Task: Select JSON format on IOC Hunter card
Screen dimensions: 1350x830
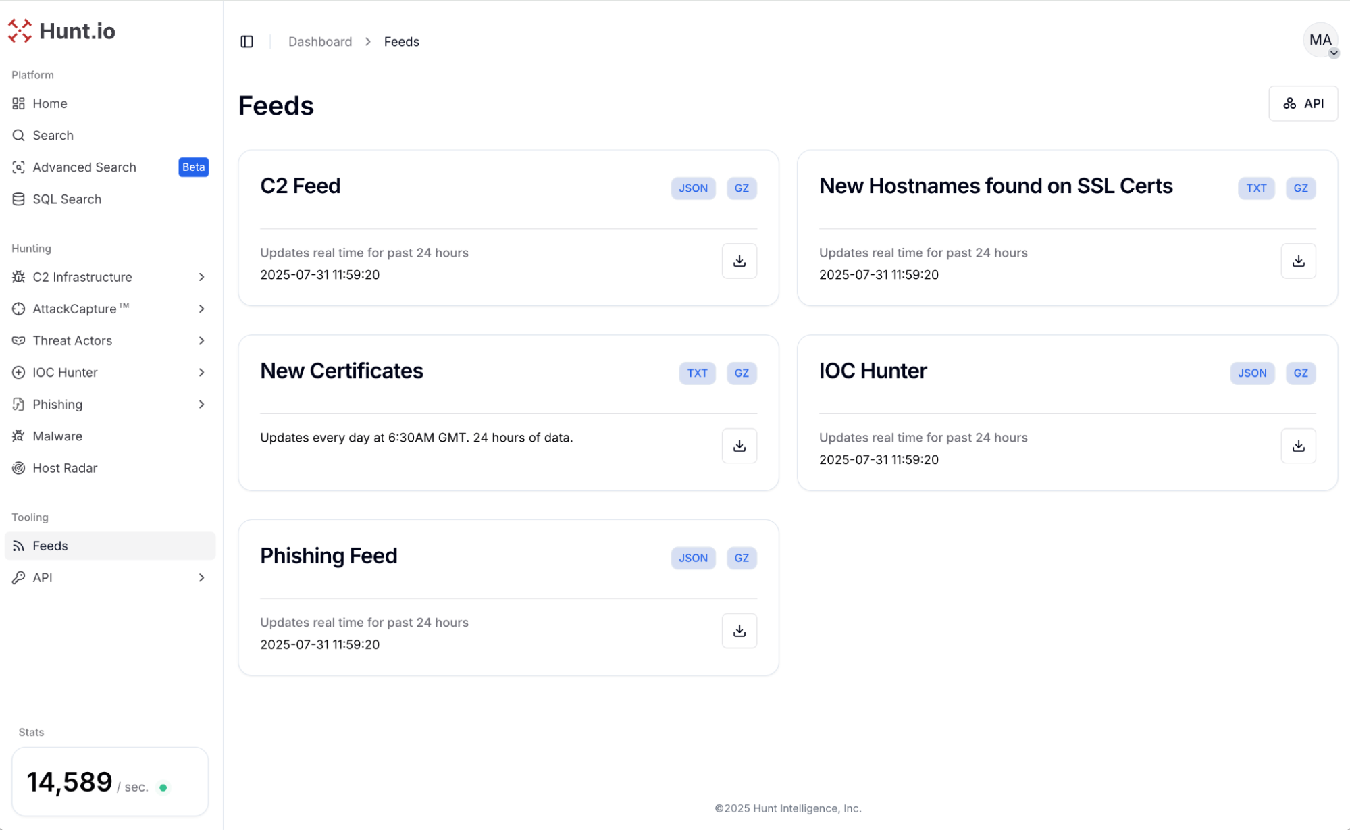Action: click(x=1252, y=373)
